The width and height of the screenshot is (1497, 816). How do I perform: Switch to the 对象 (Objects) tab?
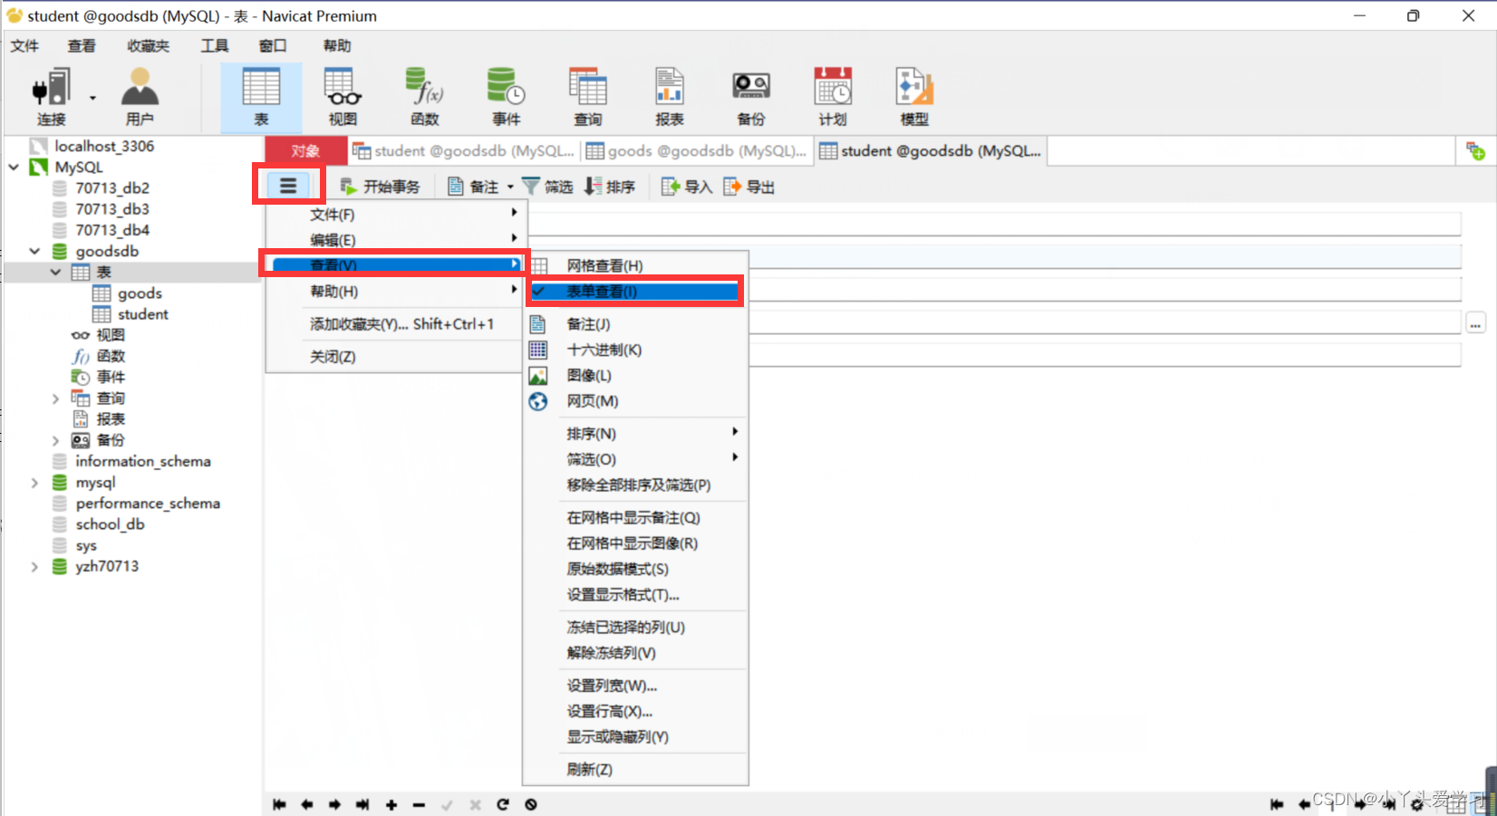pos(305,151)
